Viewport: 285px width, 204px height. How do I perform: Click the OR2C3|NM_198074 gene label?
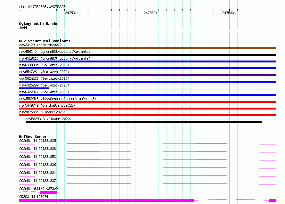34,197
